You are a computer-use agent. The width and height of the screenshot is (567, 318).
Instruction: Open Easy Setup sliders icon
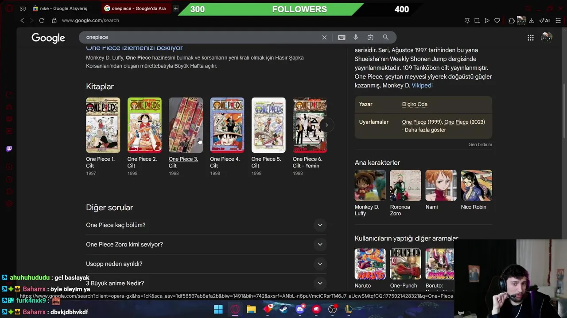[x=558, y=20]
